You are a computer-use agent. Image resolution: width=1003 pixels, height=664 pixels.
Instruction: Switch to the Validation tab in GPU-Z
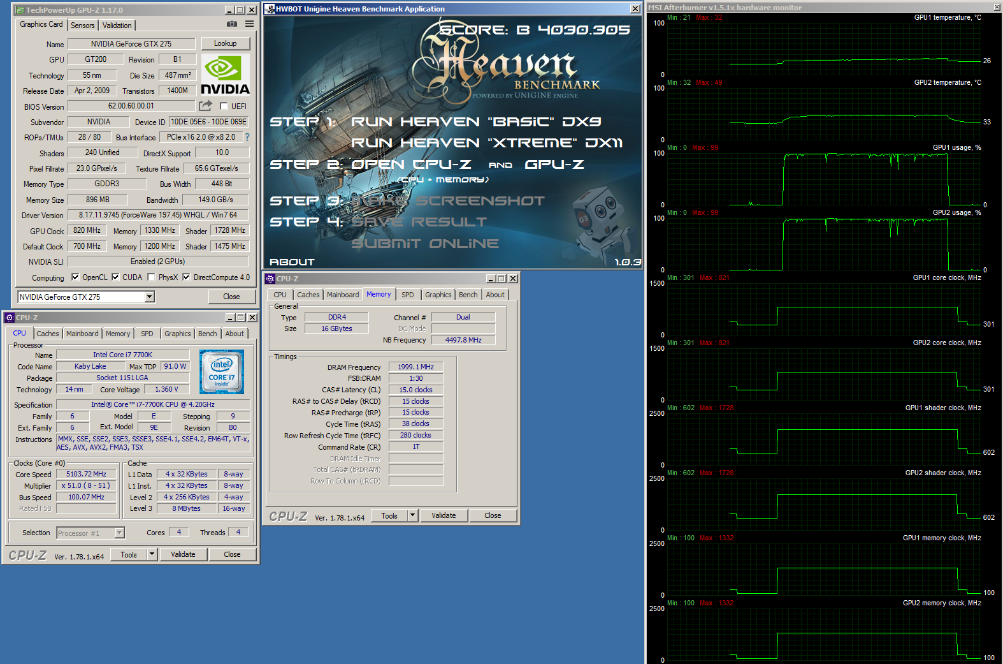click(117, 26)
